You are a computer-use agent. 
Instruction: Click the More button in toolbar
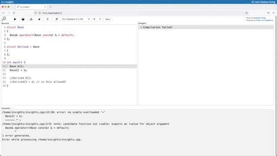coord(108,19)
